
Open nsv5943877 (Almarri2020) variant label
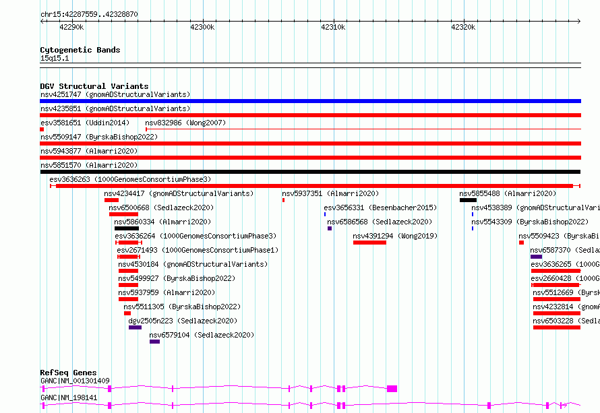(89, 151)
